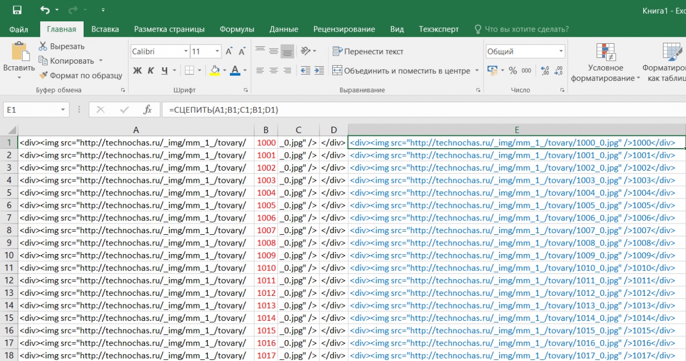686x361 pixels.
Task: Switch to the Формулы tab
Action: tap(237, 29)
